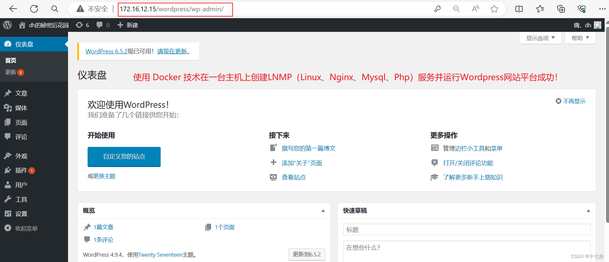
Task: Click 更新到6.5.2 button
Action: [307, 254]
